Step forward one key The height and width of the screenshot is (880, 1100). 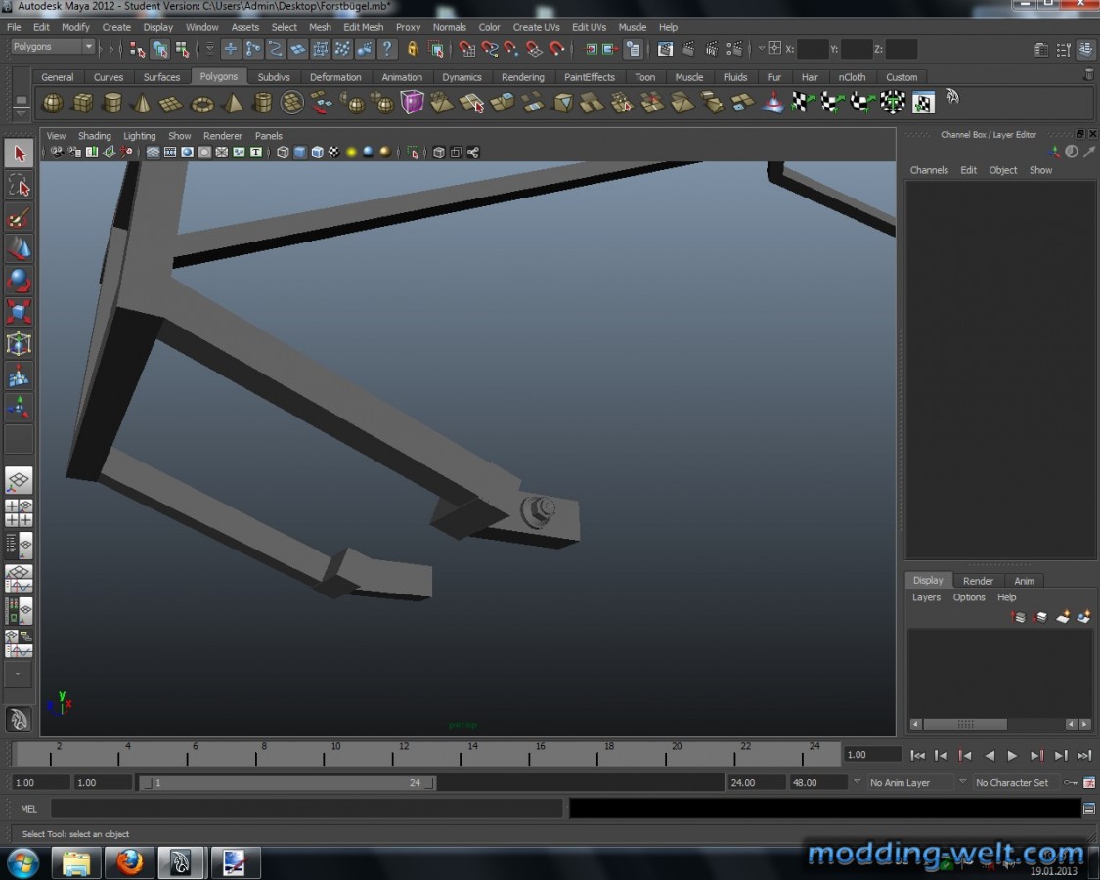(x=1036, y=755)
